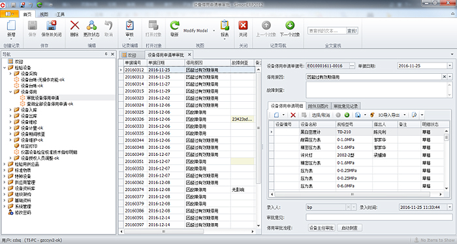Open the 单据日期 date dropdown
The height and width of the screenshot is (244, 457).
[450, 66]
